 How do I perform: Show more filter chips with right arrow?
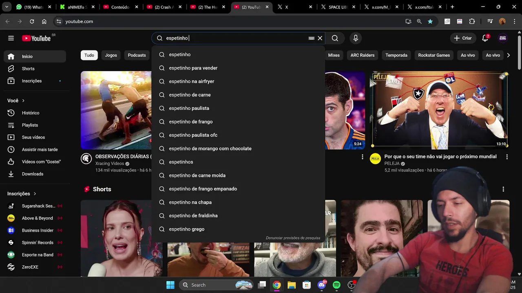coord(508,55)
